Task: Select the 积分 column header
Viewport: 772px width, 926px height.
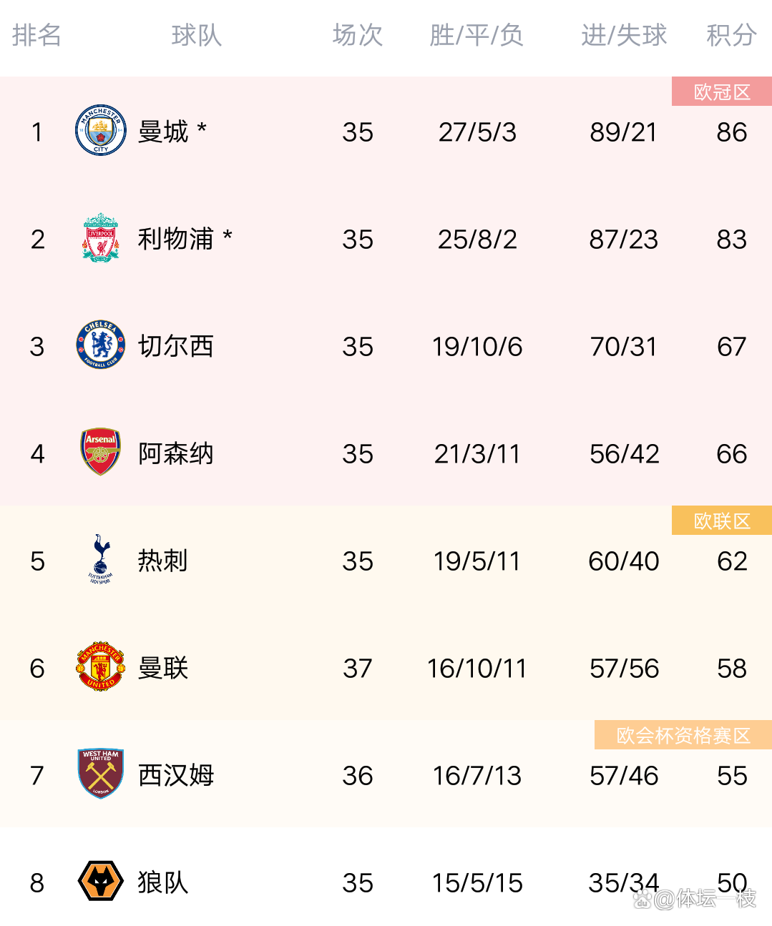Action: click(731, 35)
